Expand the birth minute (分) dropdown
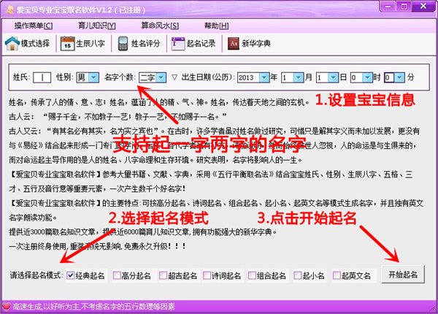The width and height of the screenshot is (438, 314). coord(400,77)
